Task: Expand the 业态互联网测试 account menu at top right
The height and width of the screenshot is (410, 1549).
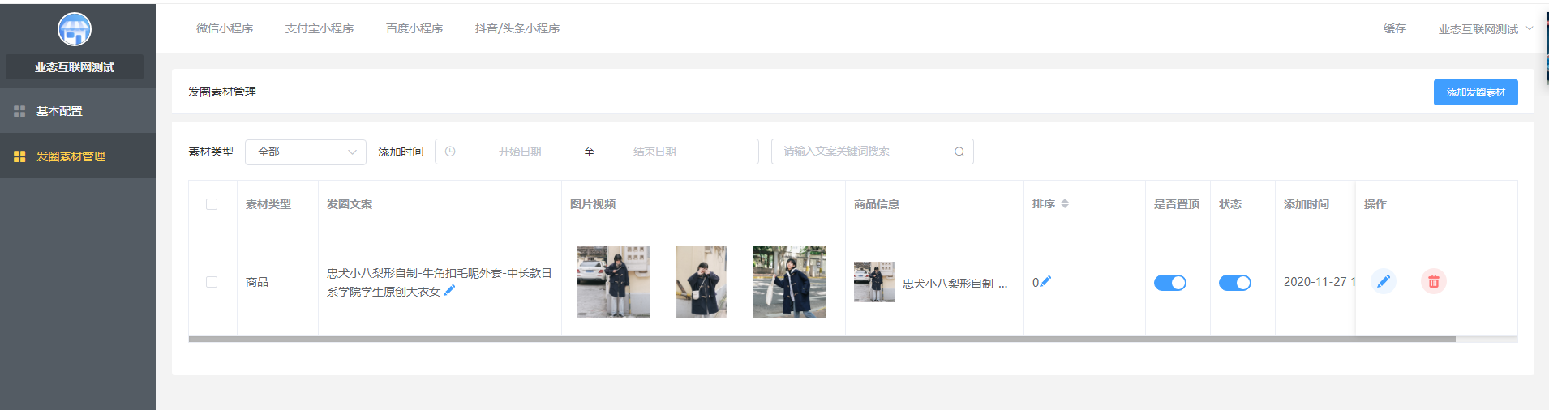Action: [1486, 29]
